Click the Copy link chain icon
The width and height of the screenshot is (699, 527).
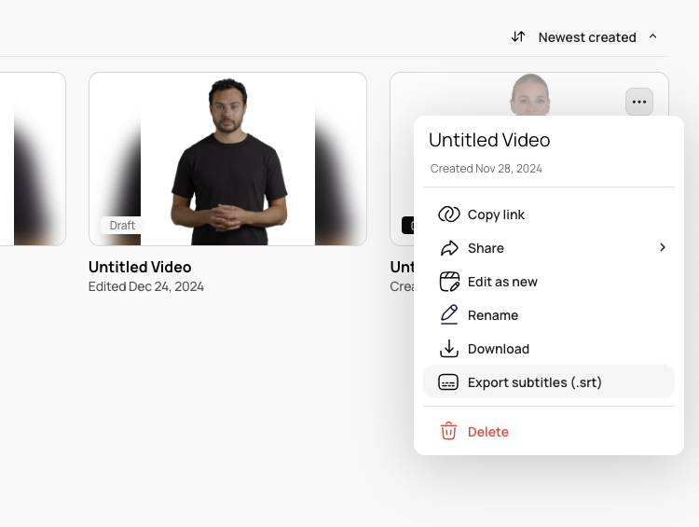click(x=449, y=215)
